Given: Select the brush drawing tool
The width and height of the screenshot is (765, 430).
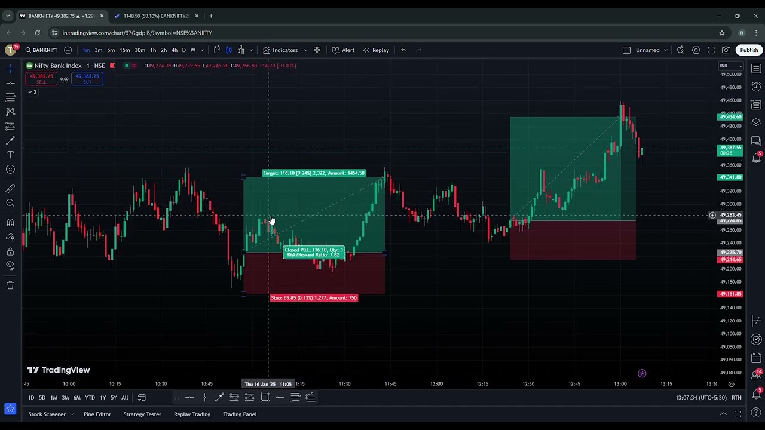Looking at the screenshot, I should point(10,141).
